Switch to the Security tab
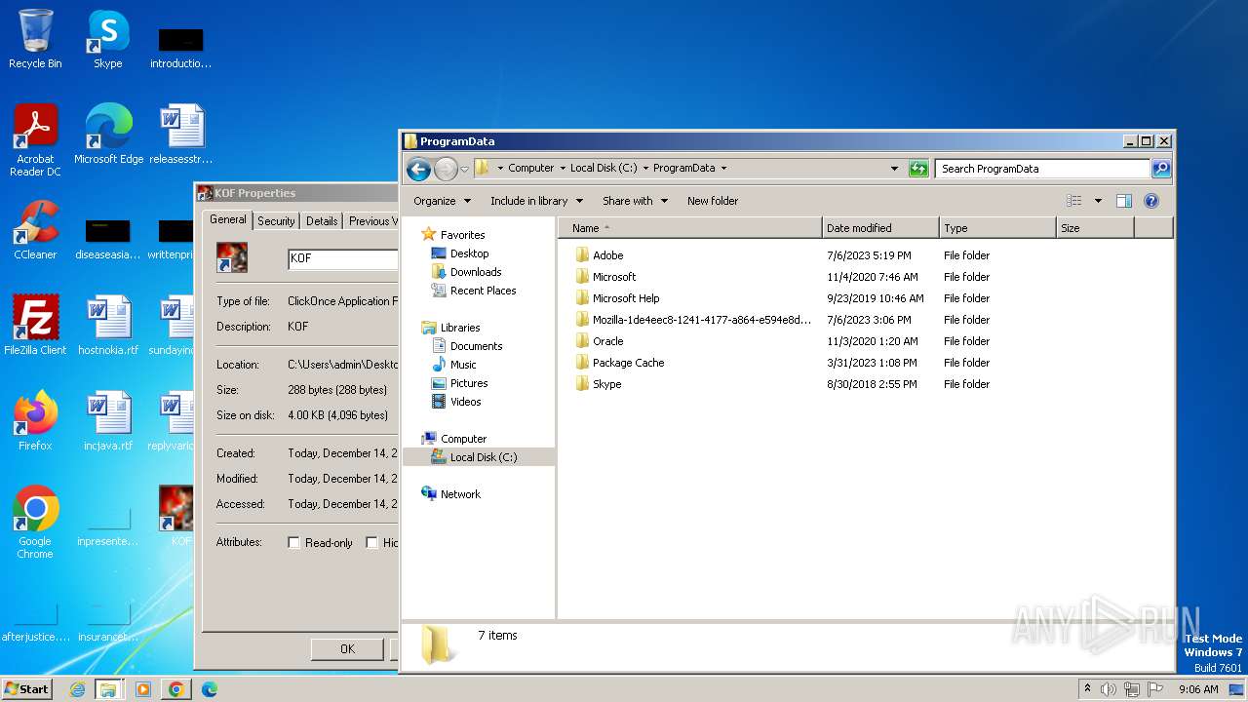Screen dimensions: 1248x702 (276, 221)
